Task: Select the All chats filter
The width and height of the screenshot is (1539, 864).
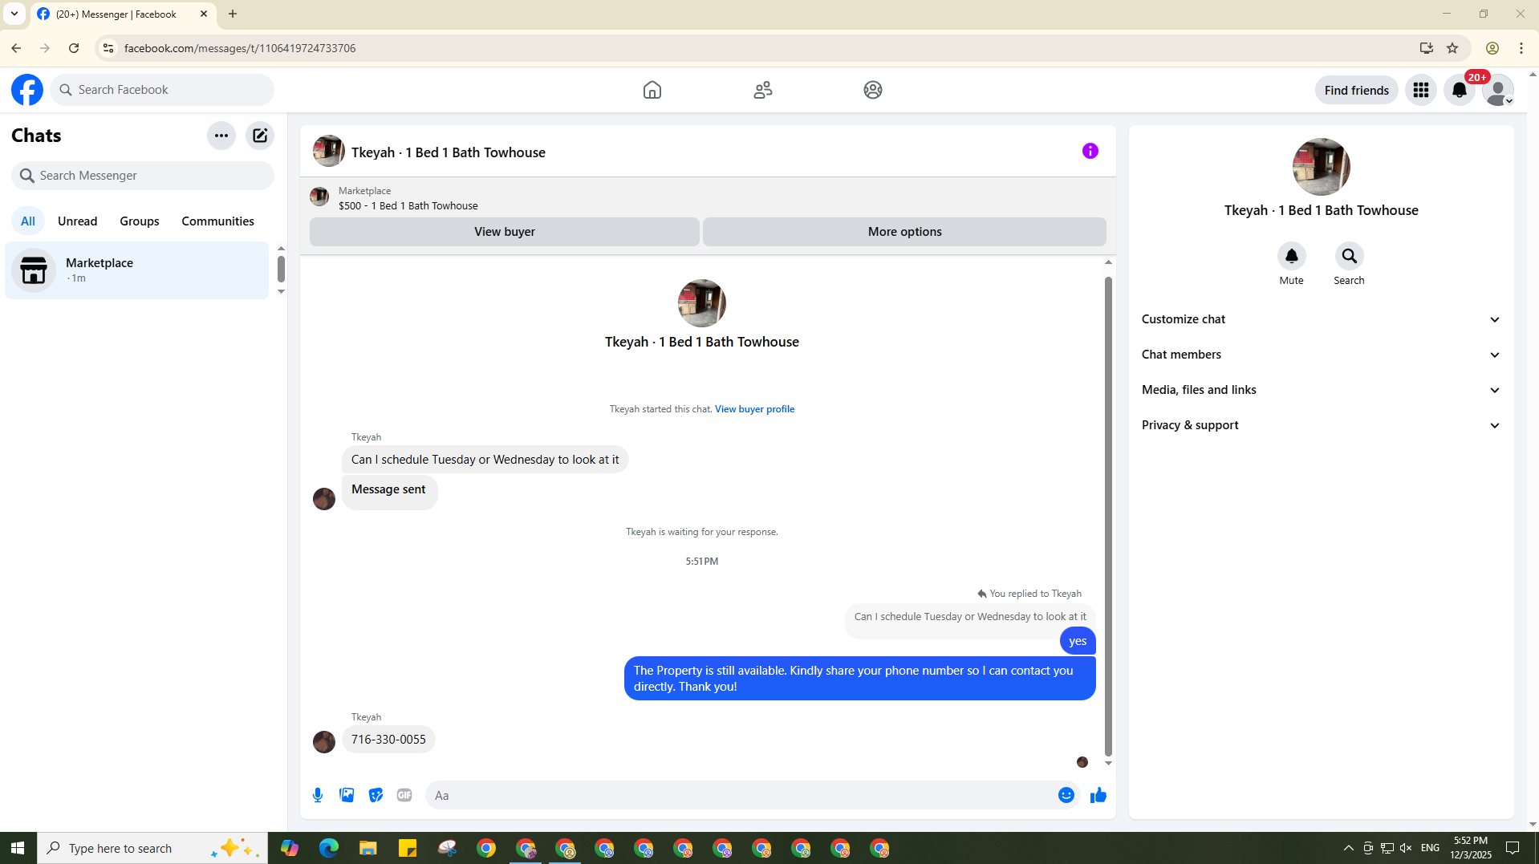Action: pyautogui.click(x=28, y=221)
